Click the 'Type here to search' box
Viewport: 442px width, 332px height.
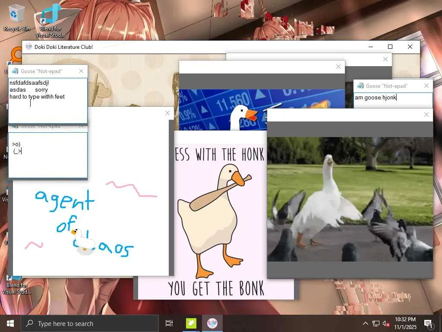pos(90,323)
